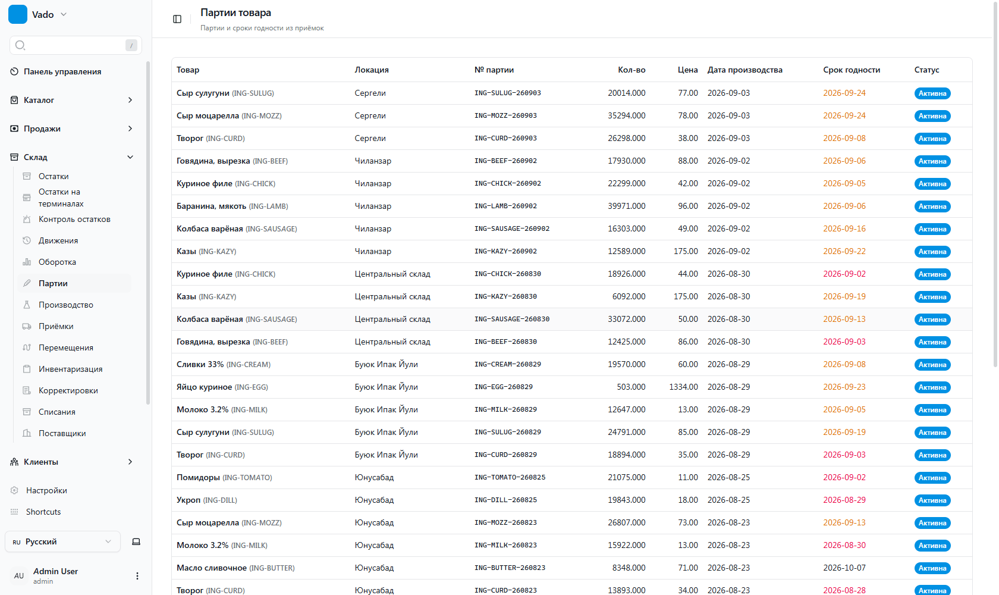This screenshot has height=595, width=999.
Task: Click the sidebar search field
Action: [76, 45]
